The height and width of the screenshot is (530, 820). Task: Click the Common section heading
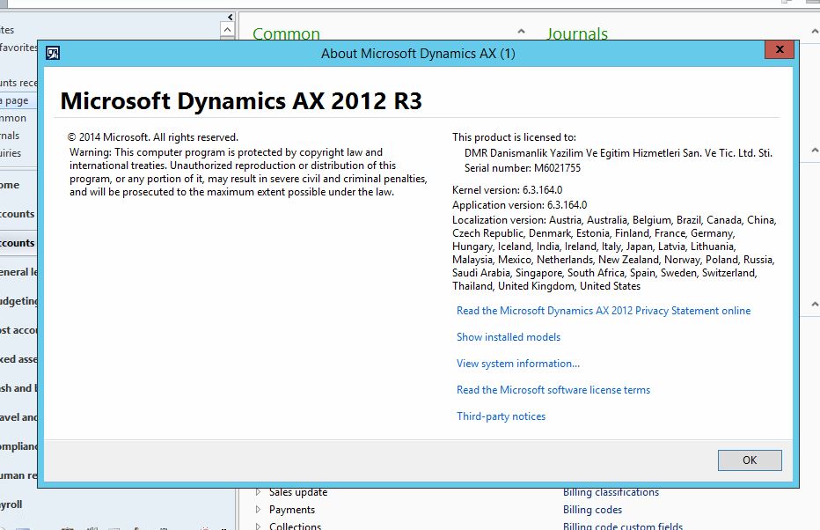286,33
